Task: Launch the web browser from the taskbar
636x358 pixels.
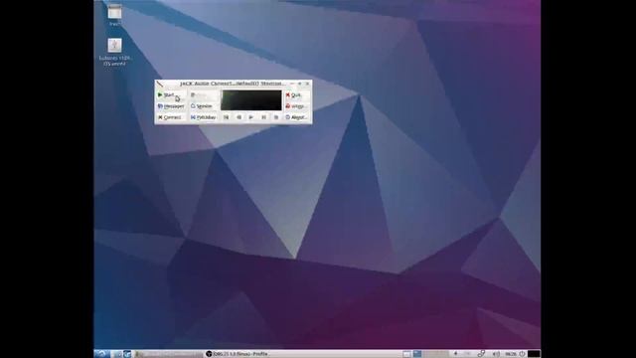Action: [128, 354]
